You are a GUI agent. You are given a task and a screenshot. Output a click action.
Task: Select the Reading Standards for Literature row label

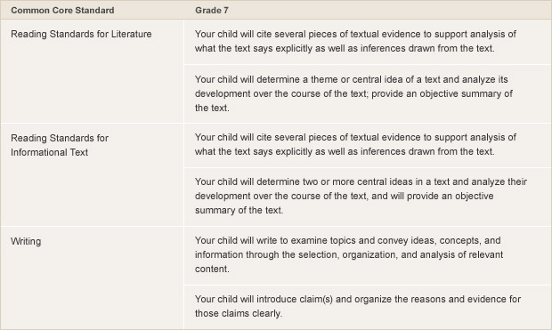pyautogui.click(x=81, y=34)
